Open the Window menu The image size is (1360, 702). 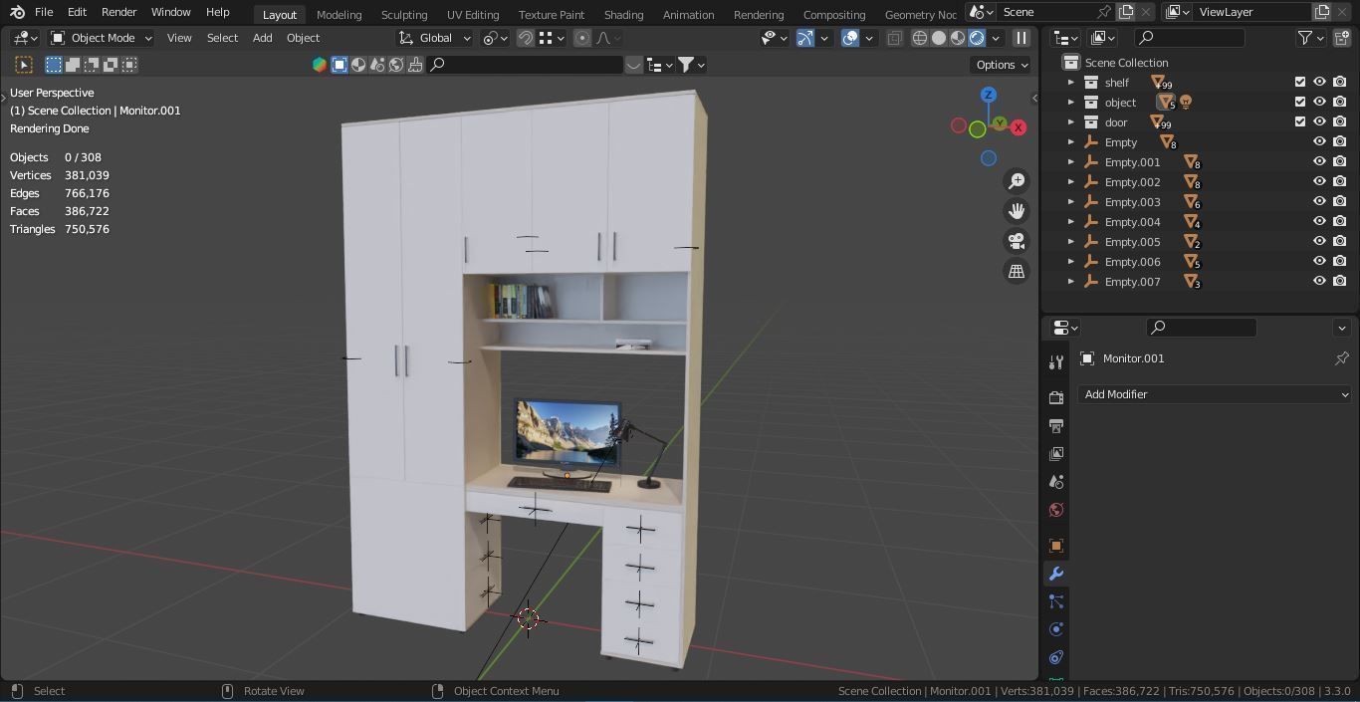(170, 12)
